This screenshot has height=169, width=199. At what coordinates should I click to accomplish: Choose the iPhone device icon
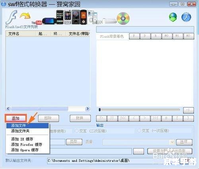pyautogui.click(x=60, y=17)
